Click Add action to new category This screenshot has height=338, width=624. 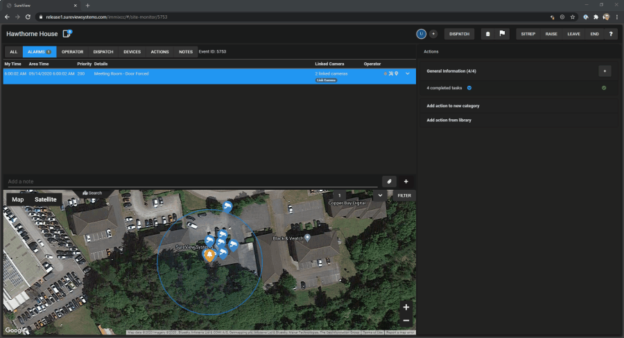point(453,106)
